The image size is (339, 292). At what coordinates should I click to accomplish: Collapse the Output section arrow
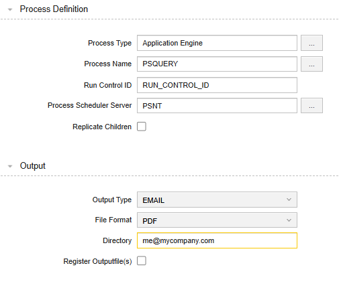coord(10,166)
